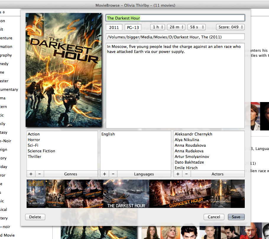Screen dimensions: 269x239
Task: Select Sci-Fi in the genres list
Action: coord(33,145)
